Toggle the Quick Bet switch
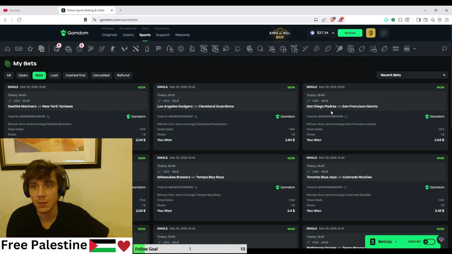Screen dimensions: 452x254 pyautogui.click(x=429, y=242)
